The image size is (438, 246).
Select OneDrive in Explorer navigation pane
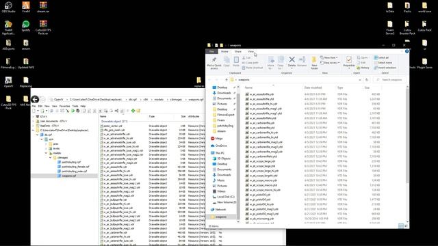pos(221,146)
